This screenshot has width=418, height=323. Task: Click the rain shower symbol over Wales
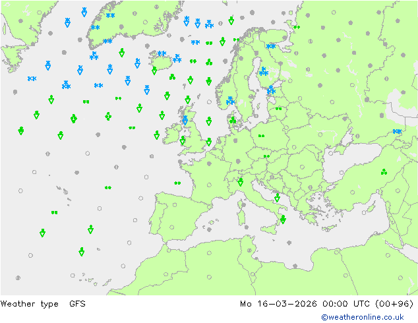(183, 140)
